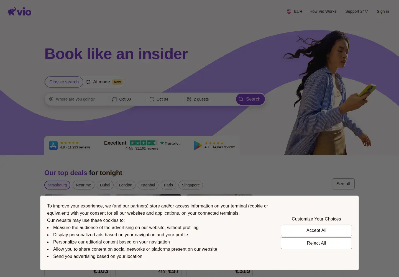This screenshot has width=399, height=277.
Task: Reject All cookies
Action: tap(316, 243)
